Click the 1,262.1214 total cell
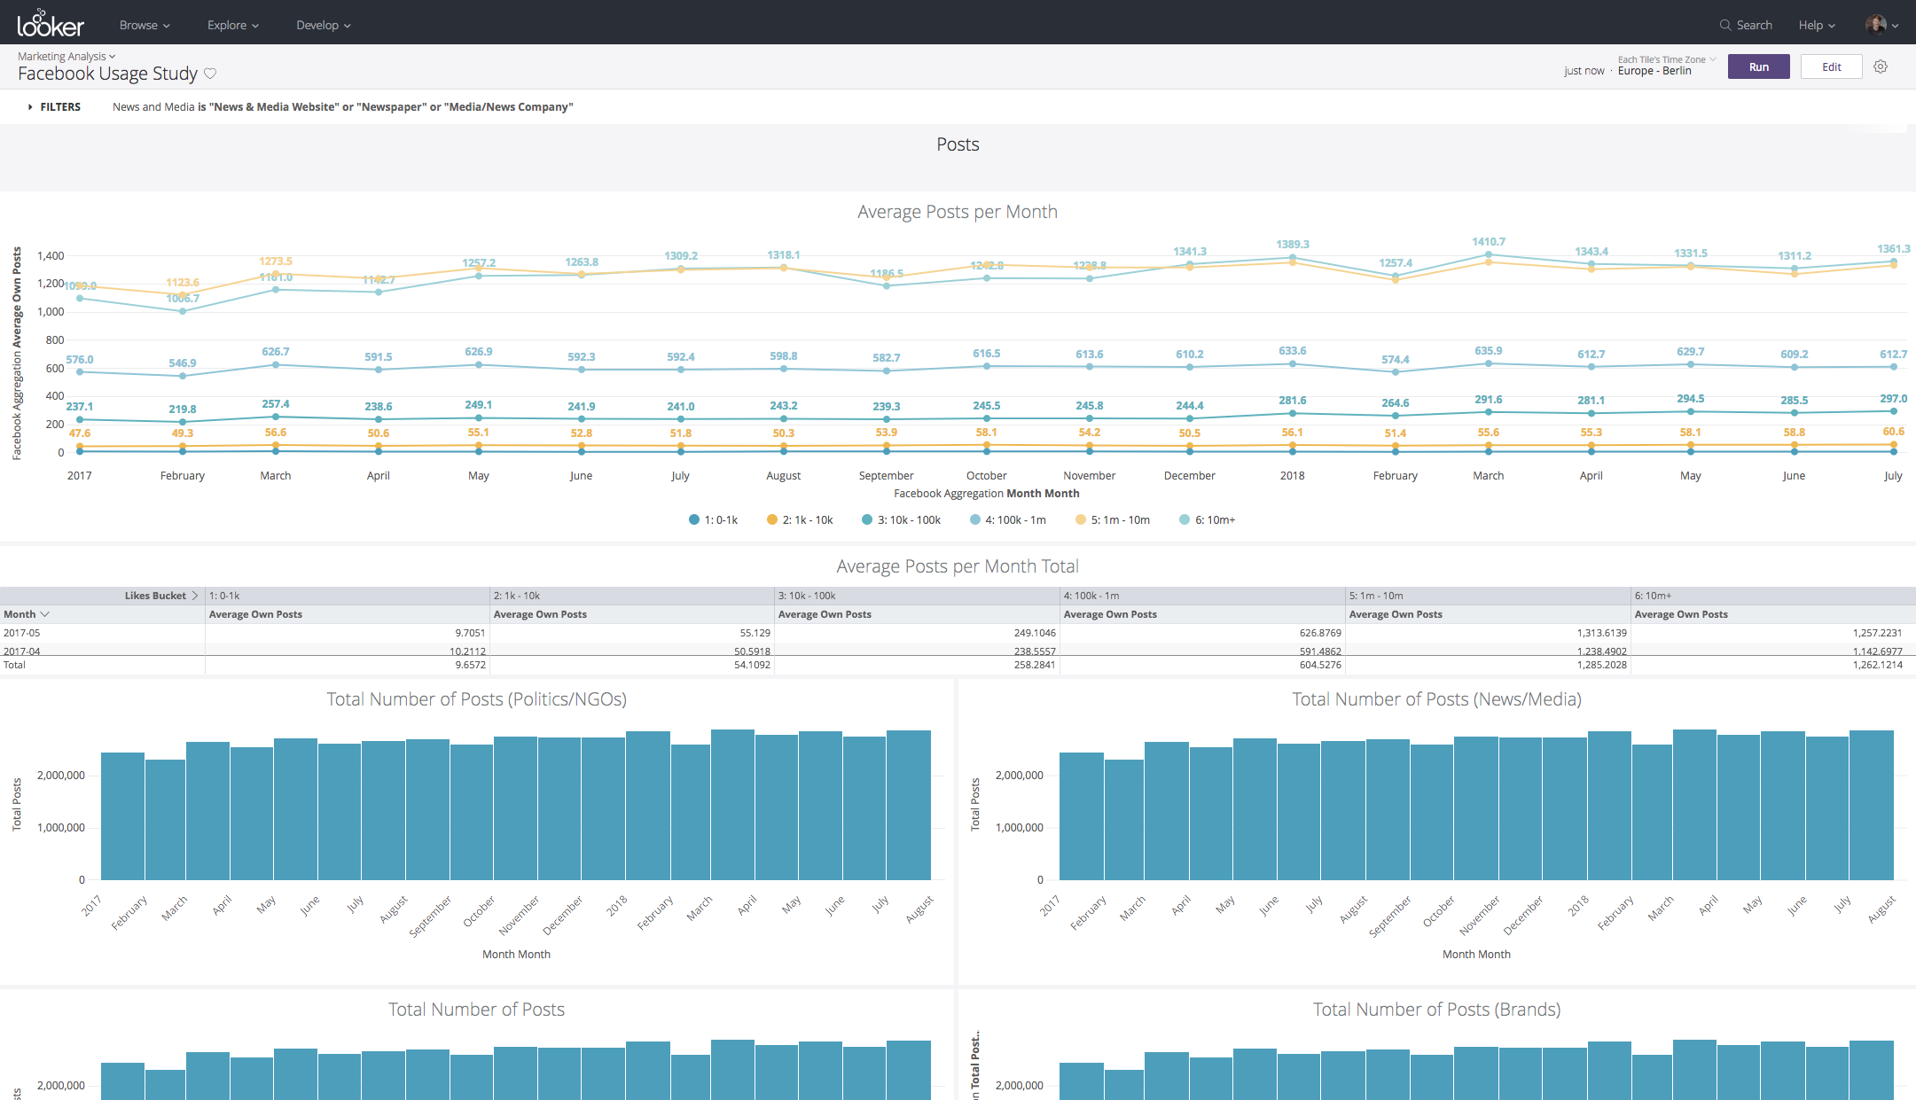Viewport: 1916px width, 1100px height. 1877,665
